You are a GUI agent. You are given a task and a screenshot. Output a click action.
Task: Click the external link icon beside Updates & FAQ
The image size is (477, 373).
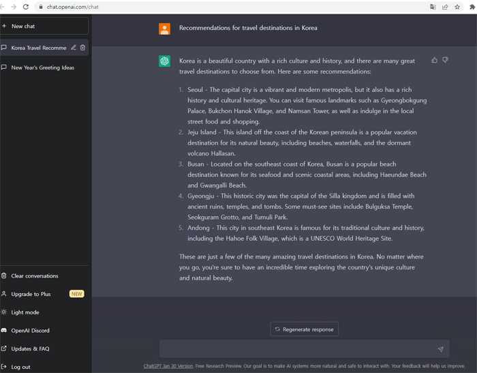pyautogui.click(x=4, y=348)
